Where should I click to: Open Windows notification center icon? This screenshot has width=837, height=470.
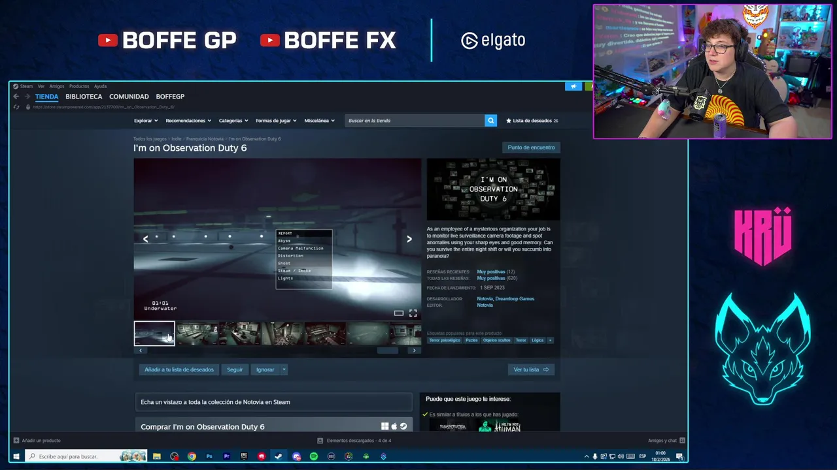[679, 456]
